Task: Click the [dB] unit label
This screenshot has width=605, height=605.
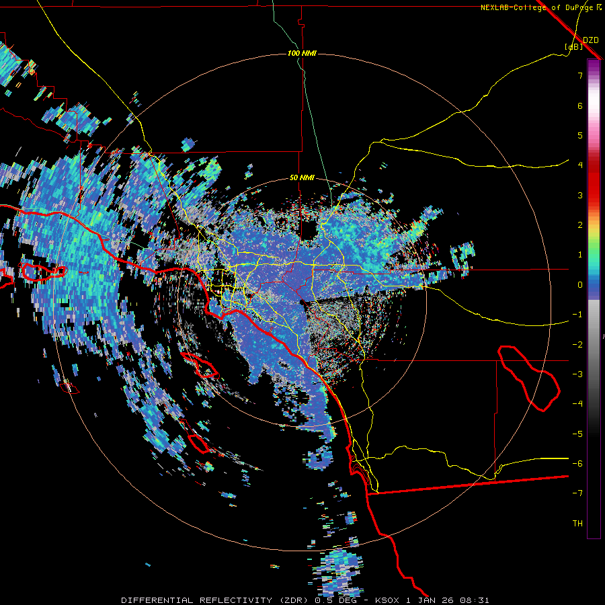Action: click(x=574, y=46)
